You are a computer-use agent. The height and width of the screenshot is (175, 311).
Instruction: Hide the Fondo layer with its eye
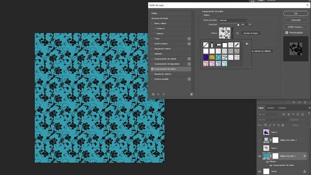259,172
